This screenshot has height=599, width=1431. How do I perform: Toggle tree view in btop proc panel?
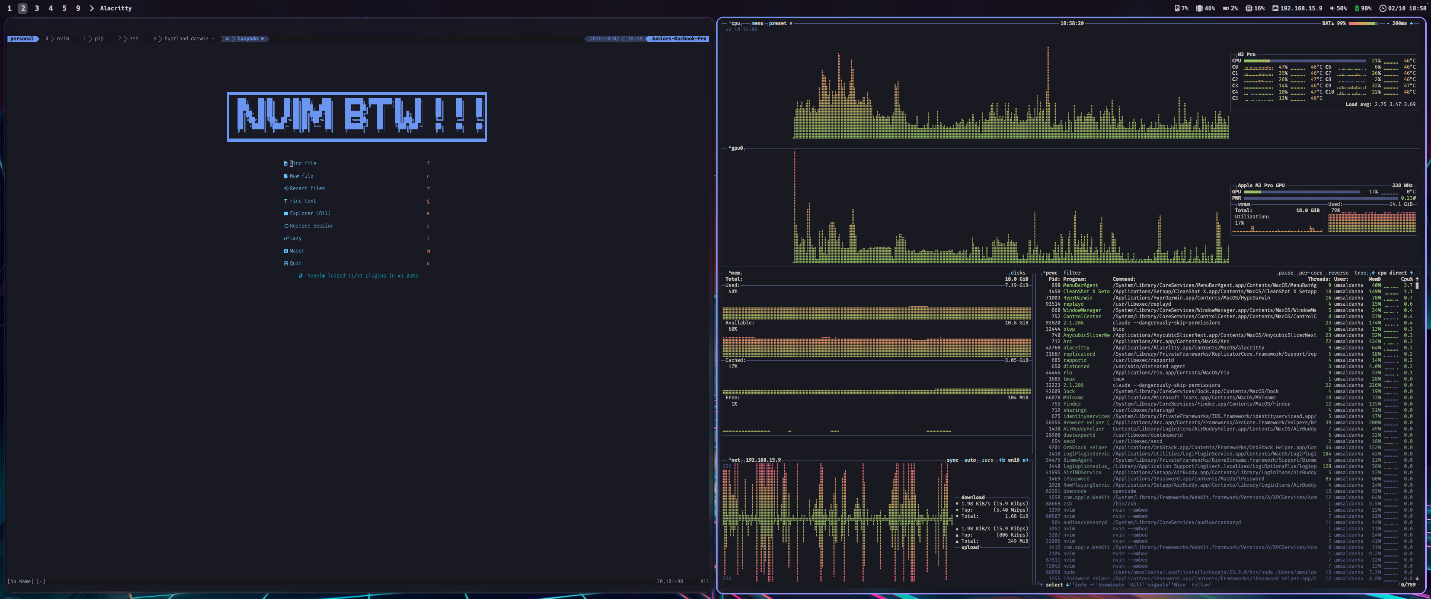pyautogui.click(x=1360, y=273)
